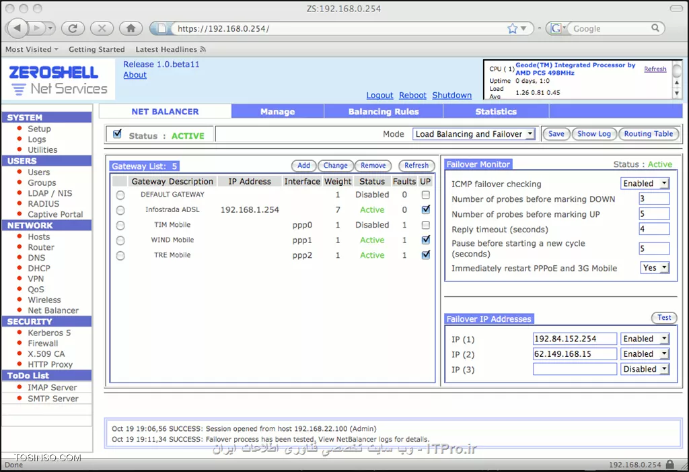
Task: Toggle UP checkbox for TIM Mobile
Action: 425,225
